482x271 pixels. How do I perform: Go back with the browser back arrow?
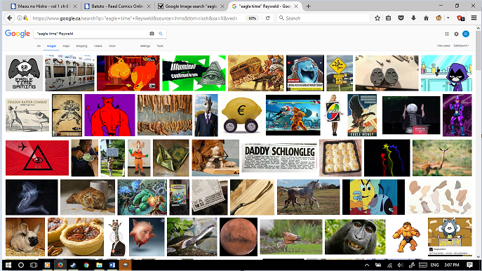[x=10, y=18]
